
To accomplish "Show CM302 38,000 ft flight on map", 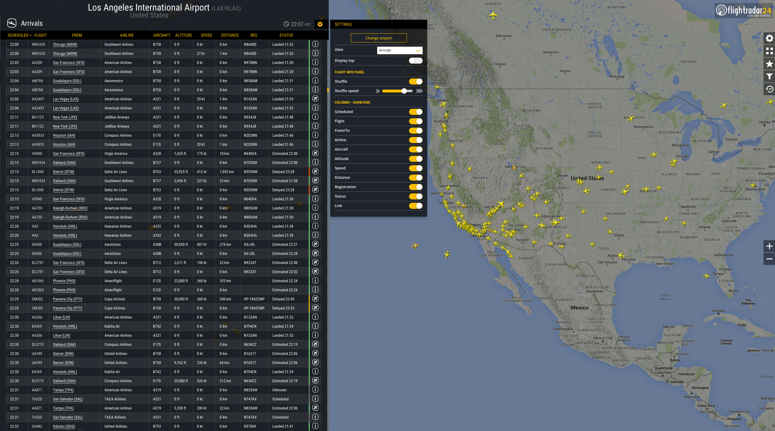I will (315, 299).
